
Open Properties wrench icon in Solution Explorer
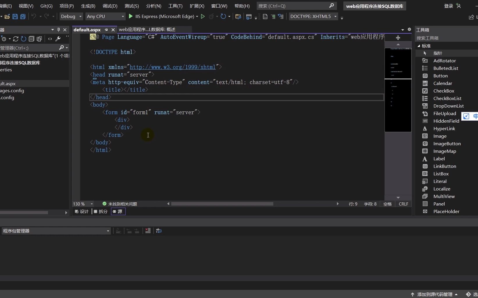(x=58, y=39)
